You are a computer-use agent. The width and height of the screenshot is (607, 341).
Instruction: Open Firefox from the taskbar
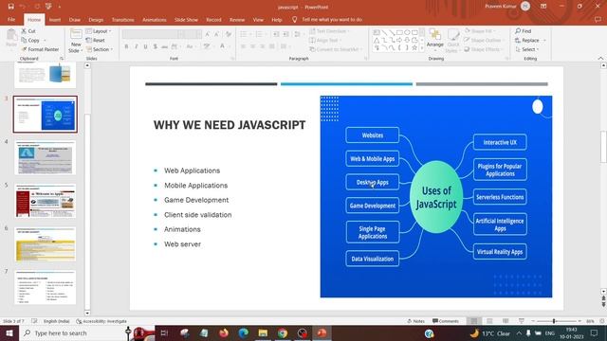coord(224,332)
